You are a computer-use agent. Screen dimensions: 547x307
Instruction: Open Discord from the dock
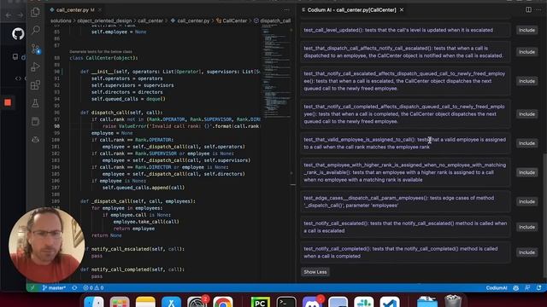click(312, 302)
